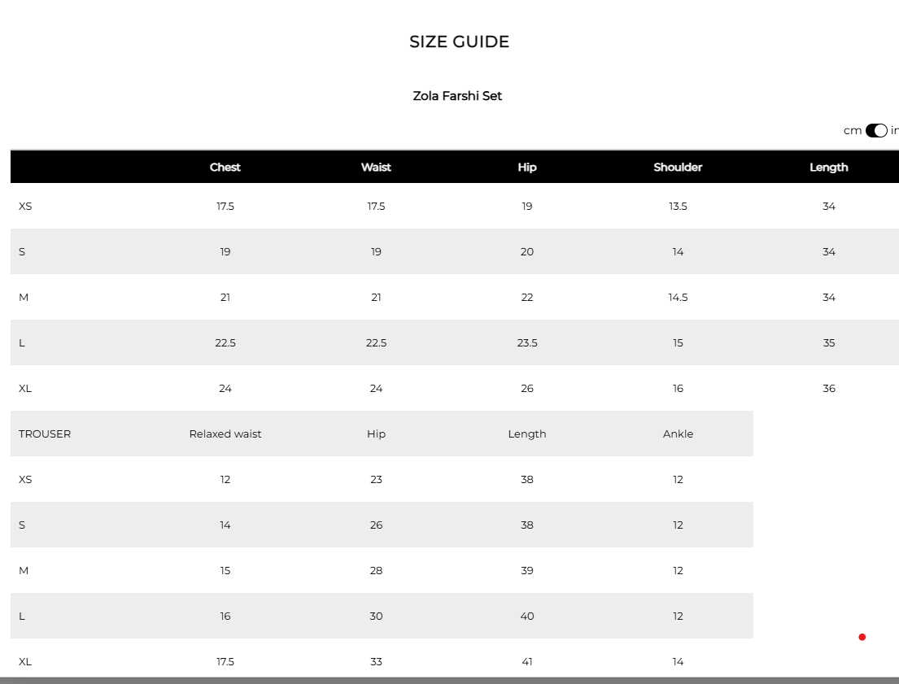
Task: Click the "in" unit label beside the switch
Action: tap(894, 131)
